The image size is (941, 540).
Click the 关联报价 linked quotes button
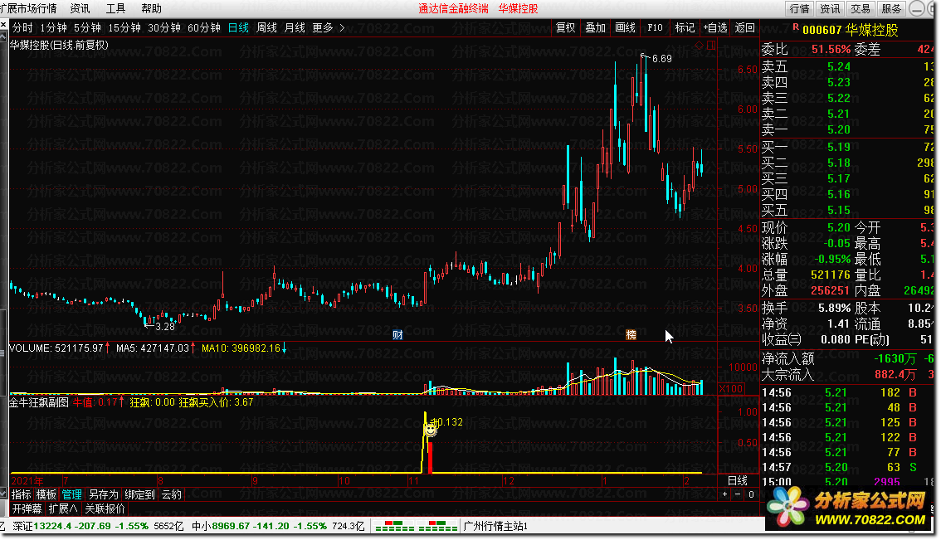pos(105,508)
